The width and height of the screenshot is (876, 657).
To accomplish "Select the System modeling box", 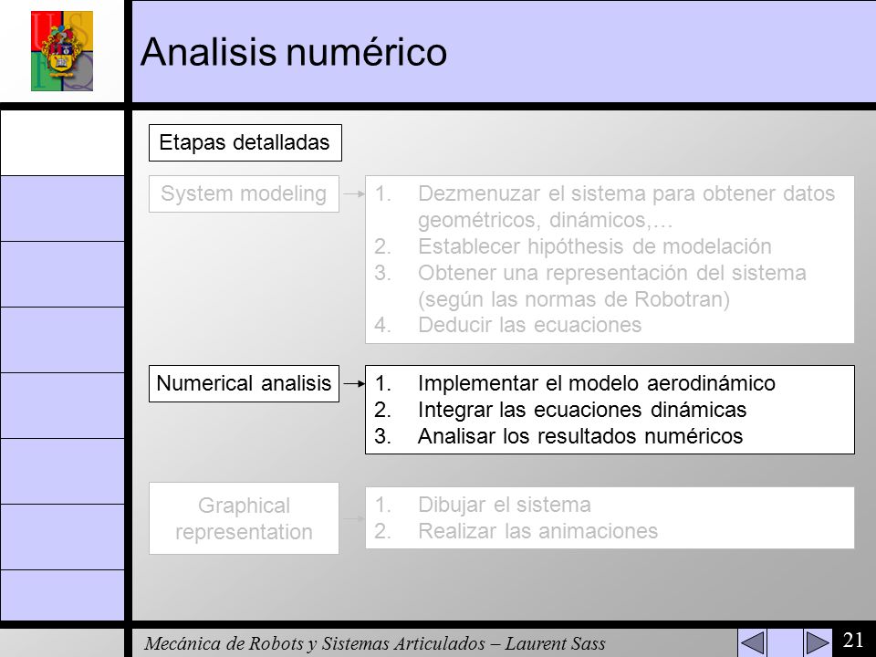I will point(245,193).
